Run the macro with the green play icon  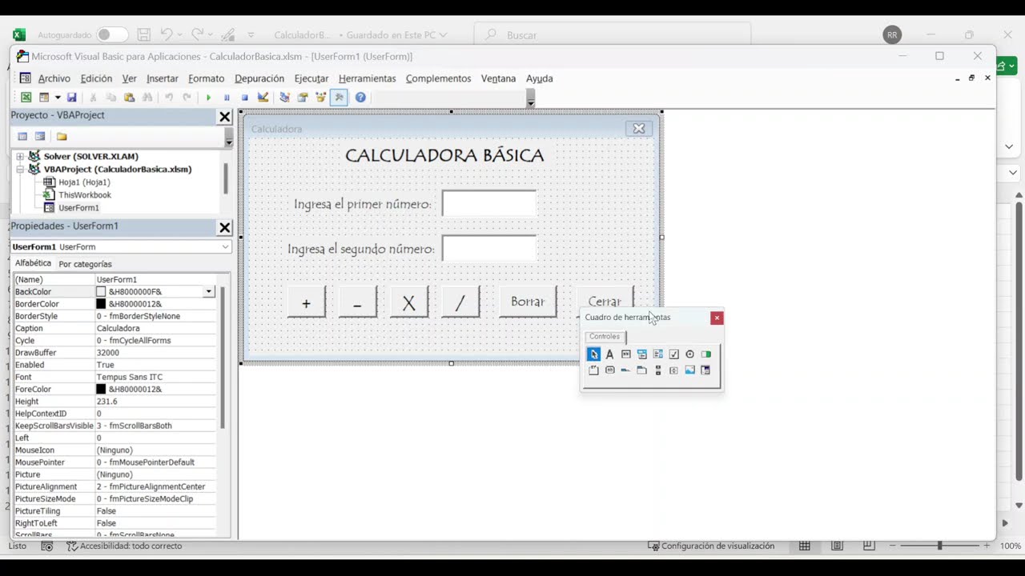[x=208, y=98]
